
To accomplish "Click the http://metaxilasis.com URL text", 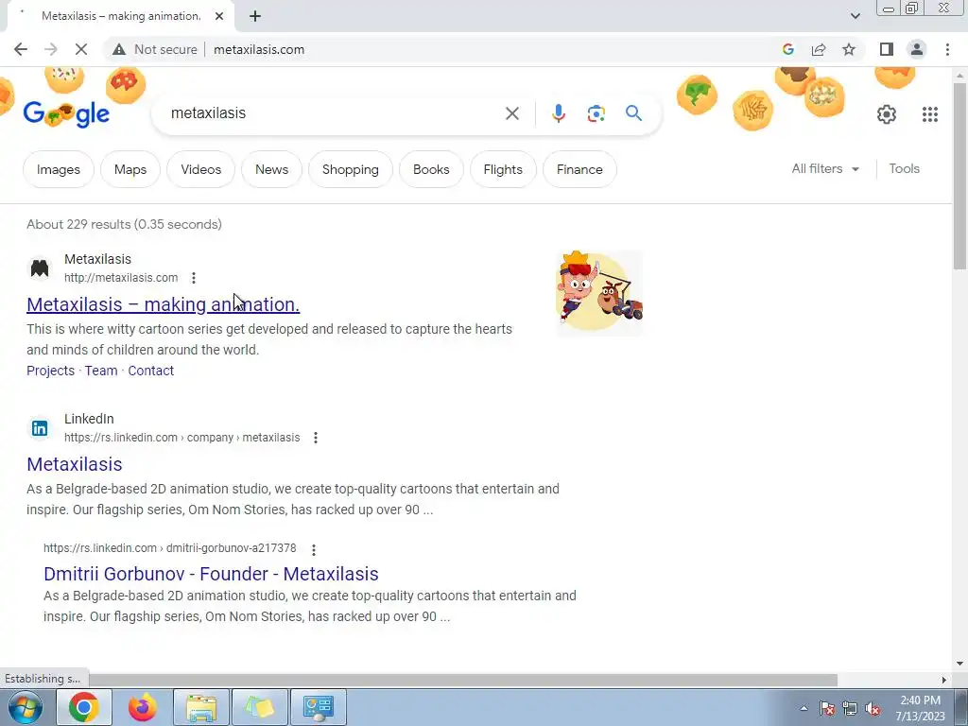I will click(x=121, y=278).
